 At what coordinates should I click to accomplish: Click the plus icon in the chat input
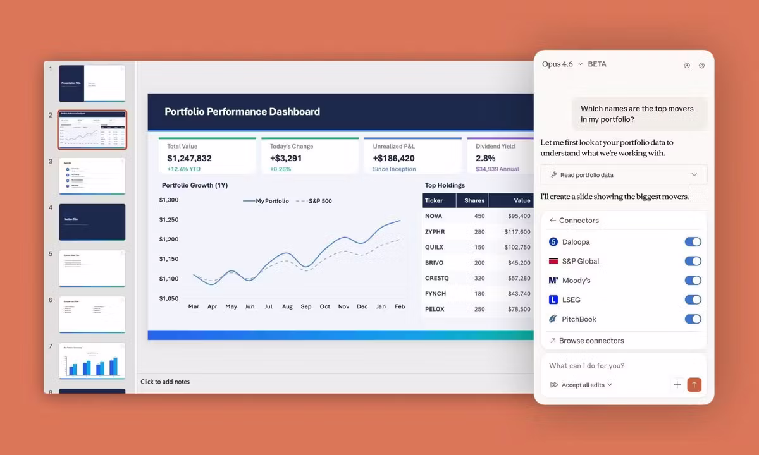click(x=677, y=384)
